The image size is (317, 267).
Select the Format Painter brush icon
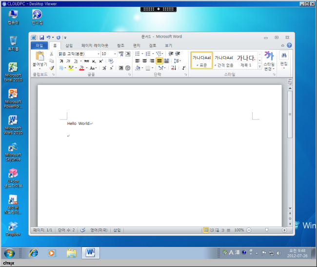[52, 68]
